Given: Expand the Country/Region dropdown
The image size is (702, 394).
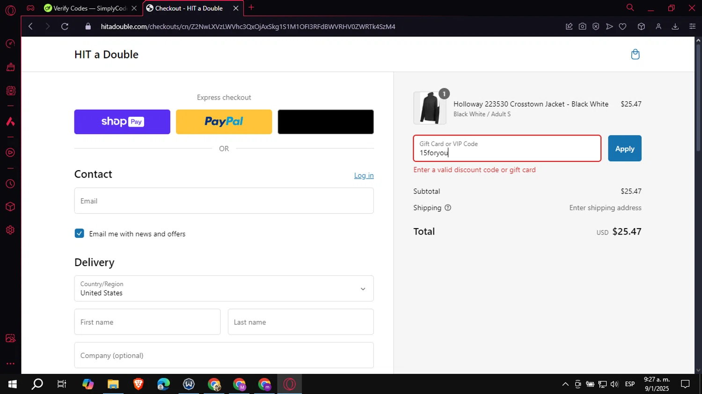Looking at the screenshot, I should click(x=224, y=288).
